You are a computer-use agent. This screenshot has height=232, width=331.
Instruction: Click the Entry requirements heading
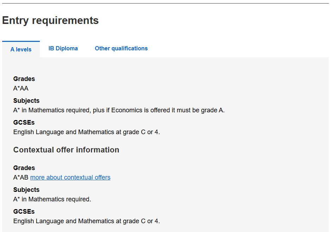click(x=50, y=20)
